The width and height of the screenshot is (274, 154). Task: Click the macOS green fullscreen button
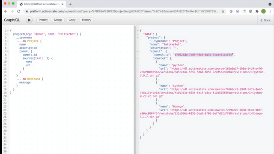(13, 3)
